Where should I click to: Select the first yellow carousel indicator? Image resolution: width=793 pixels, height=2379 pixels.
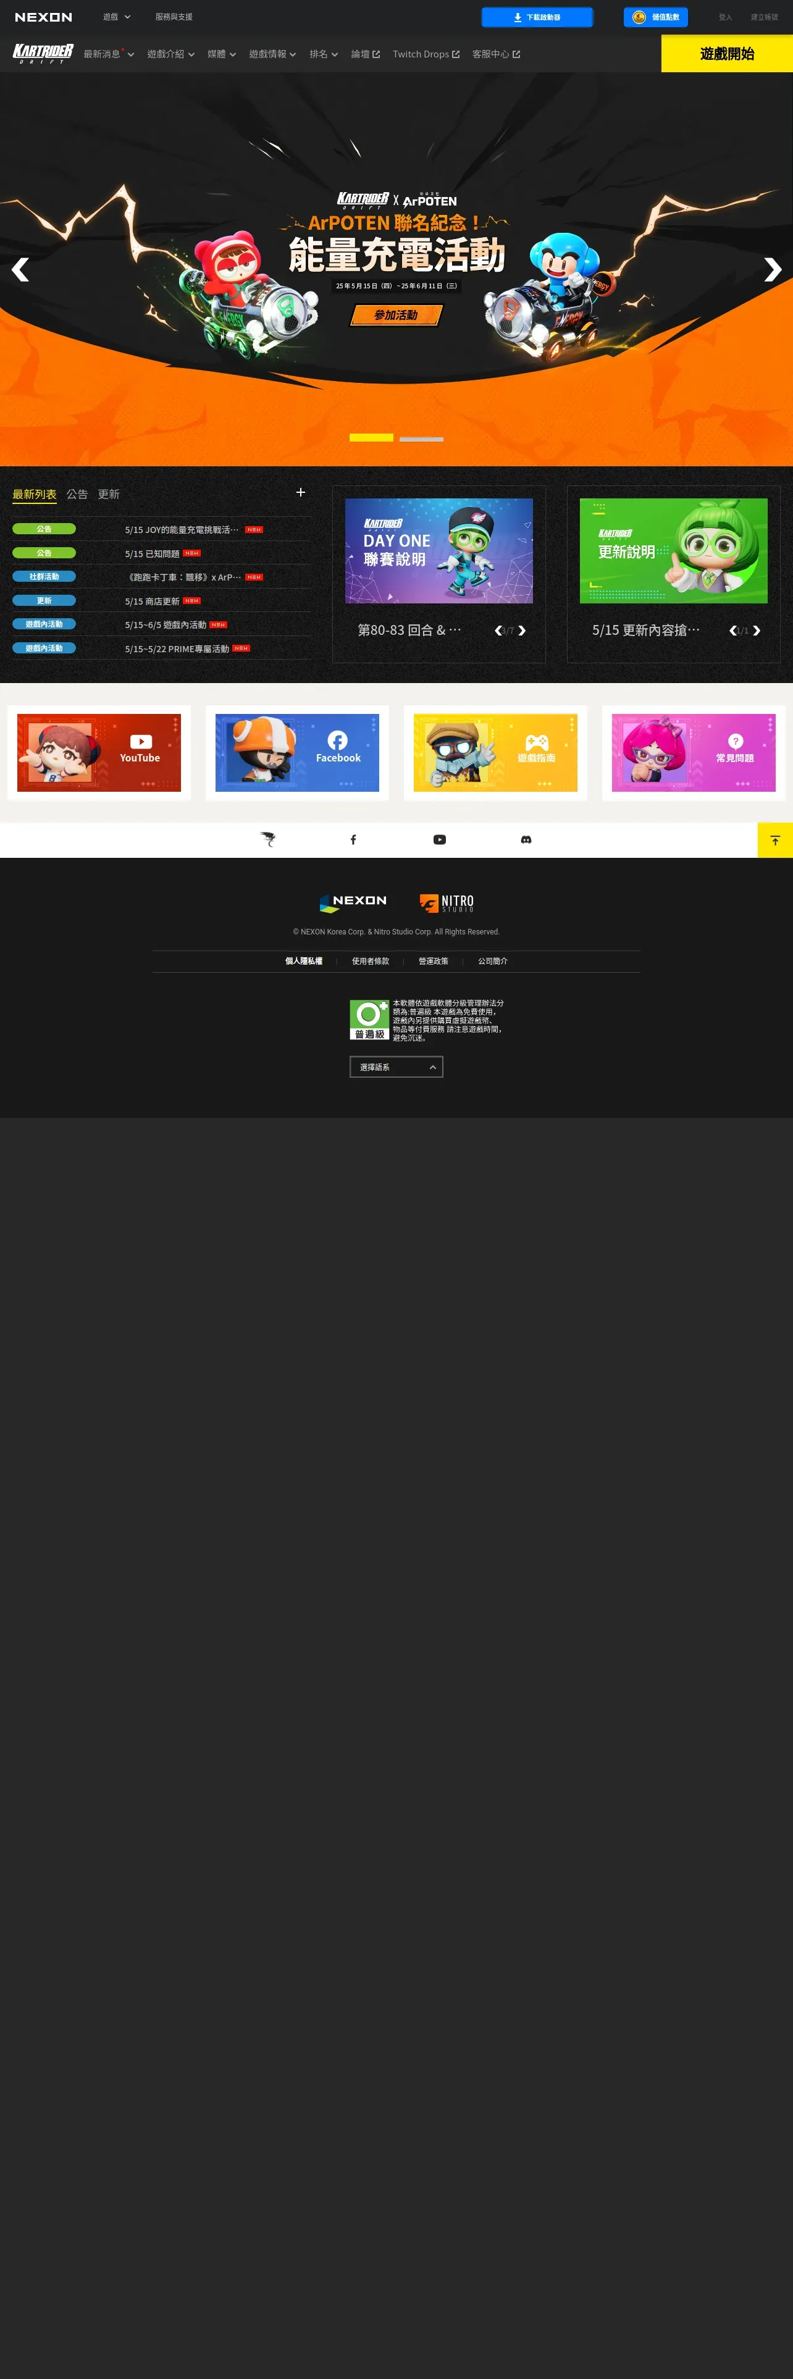[x=371, y=438]
